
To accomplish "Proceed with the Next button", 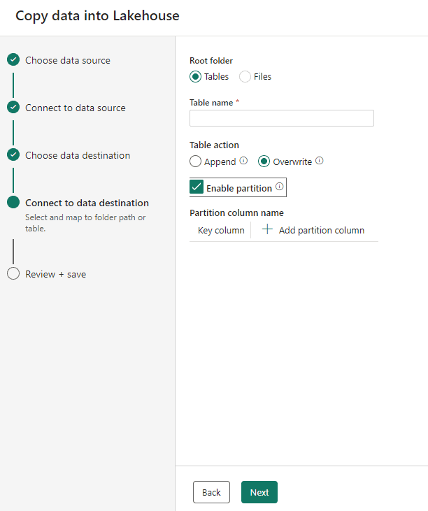I will pyautogui.click(x=259, y=492).
